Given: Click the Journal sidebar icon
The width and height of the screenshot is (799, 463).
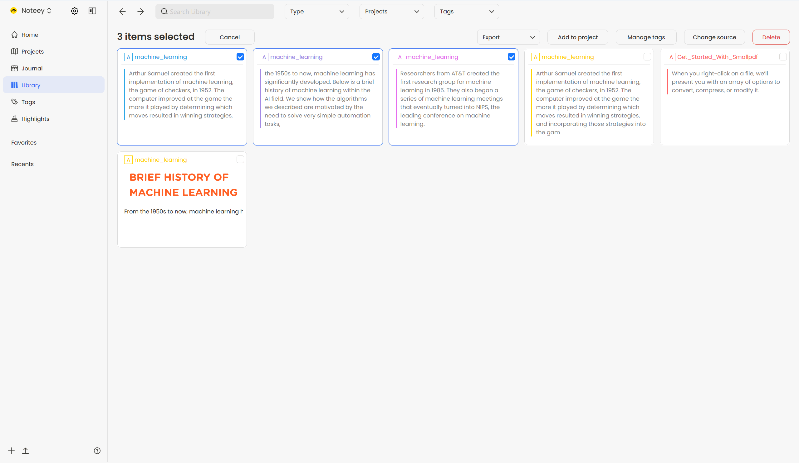Looking at the screenshot, I should 15,68.
